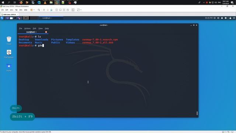Open the power options dropdown arrow
The width and height of the screenshot is (236, 133).
(34, 10)
